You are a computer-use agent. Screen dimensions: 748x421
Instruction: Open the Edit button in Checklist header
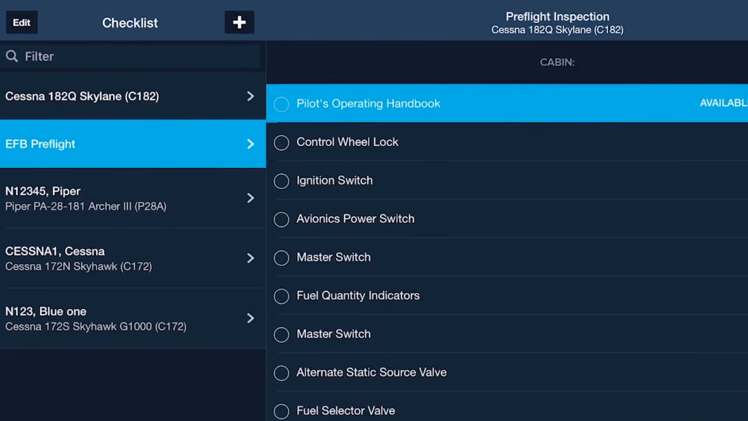21,22
